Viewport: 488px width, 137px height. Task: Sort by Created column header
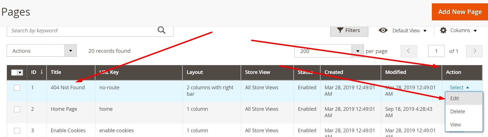click(x=350, y=72)
